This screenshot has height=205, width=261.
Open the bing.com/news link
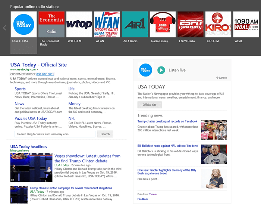(x=20, y=150)
